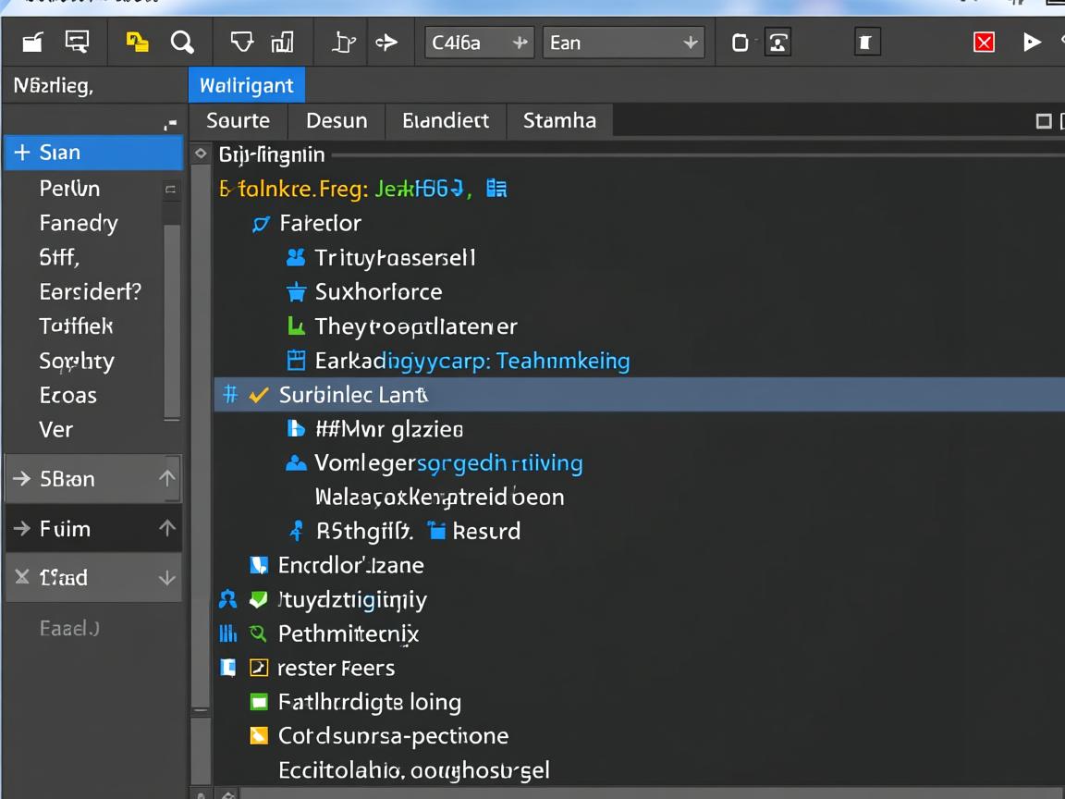
Task: Toggle the yellow checkmark on Surbinlec Lant
Action: [260, 395]
